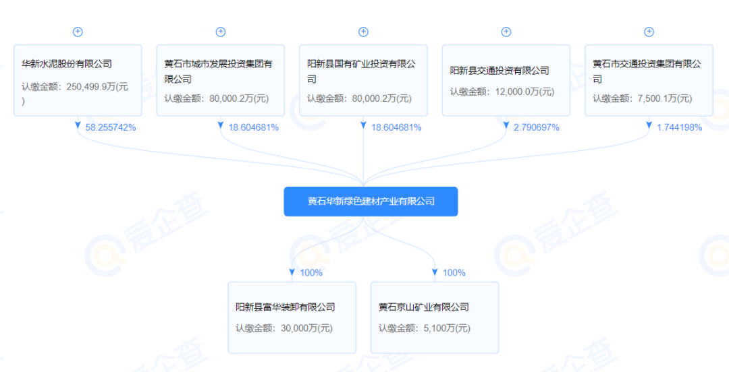Click the 1.744198% shareholding arrow
This screenshot has height=372, width=729.
tap(649, 127)
